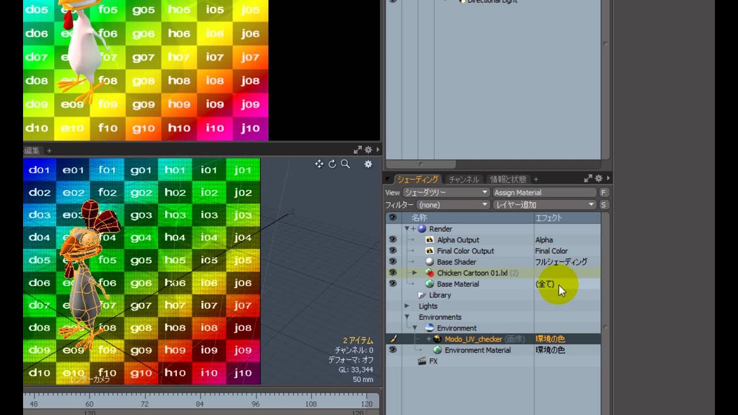Image resolution: width=738 pixels, height=415 pixels.
Task: Expand the Modo_UV_checker plus sign
Action: coord(428,339)
